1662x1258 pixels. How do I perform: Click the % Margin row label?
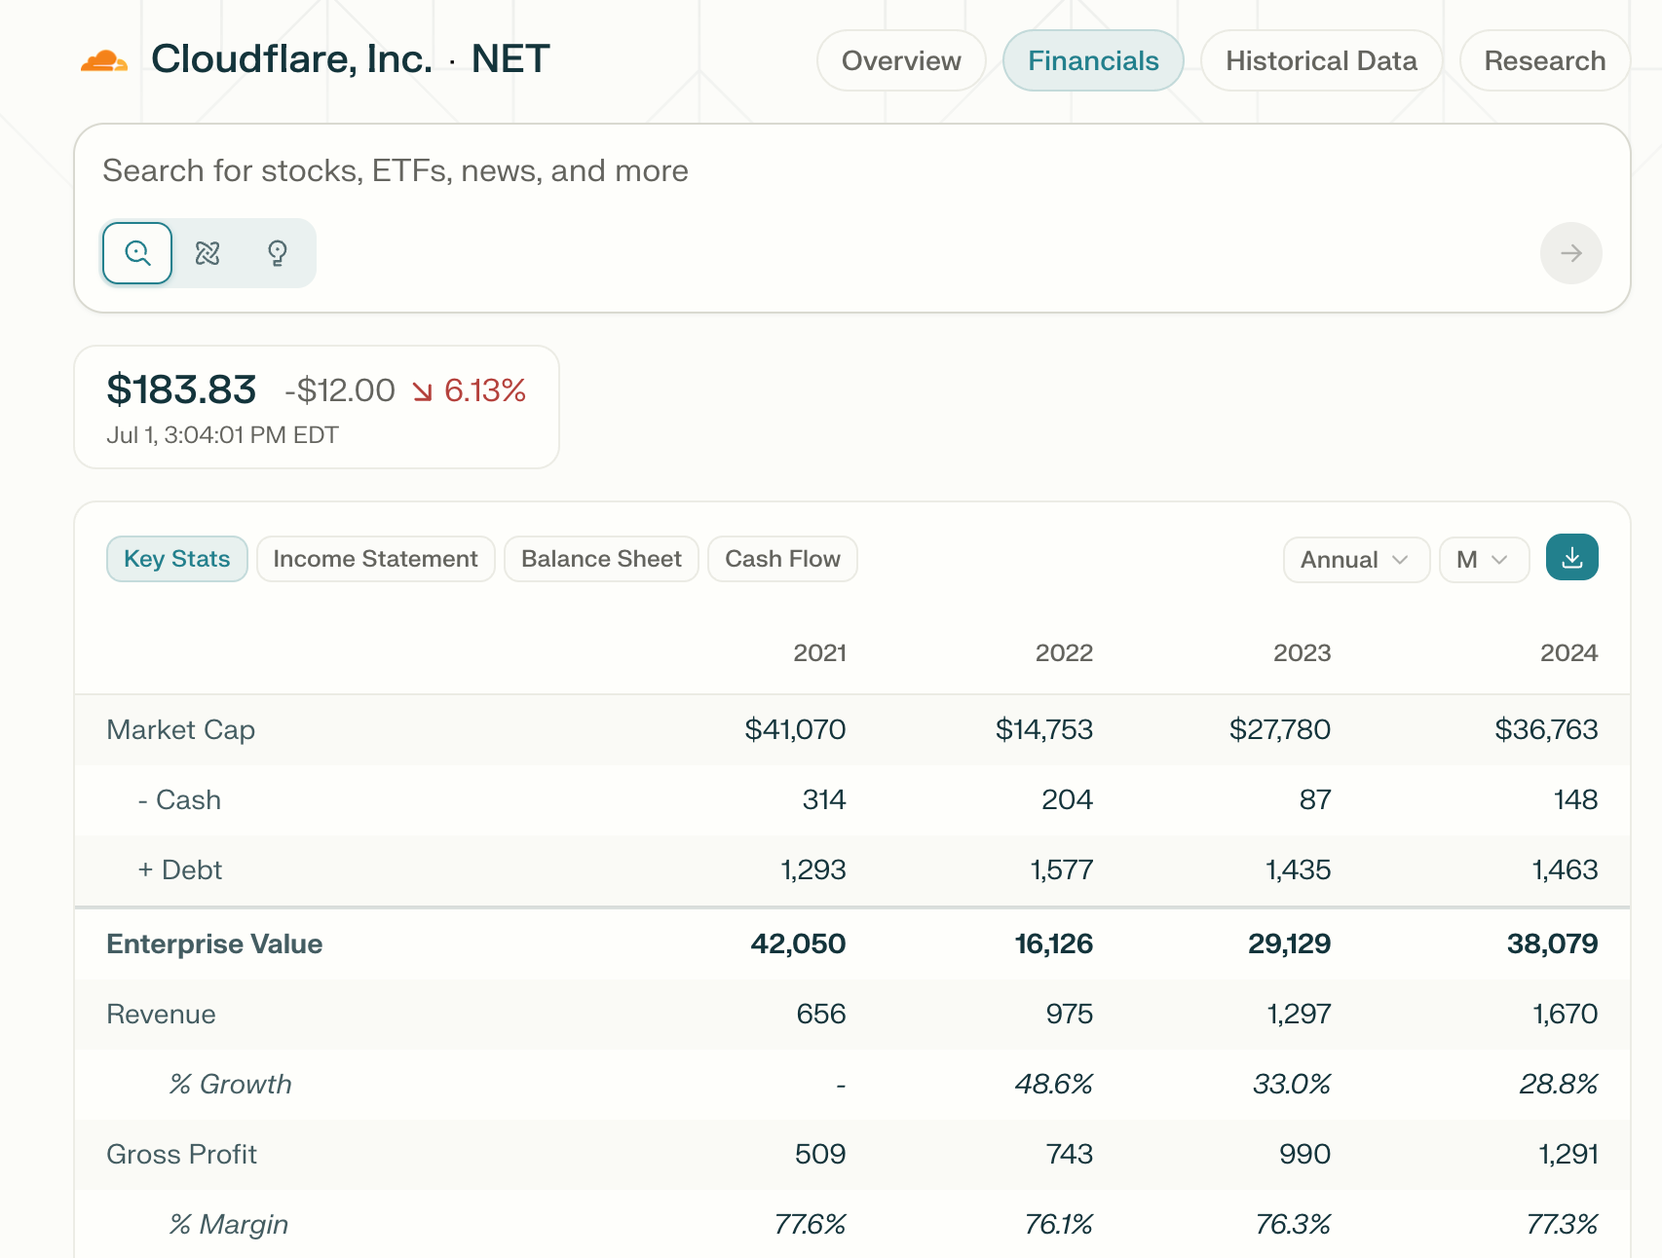point(229,1225)
